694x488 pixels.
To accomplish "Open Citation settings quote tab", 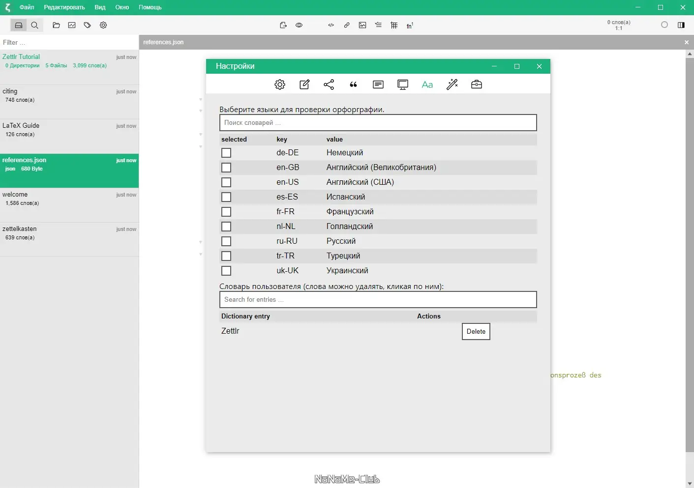I will point(353,85).
